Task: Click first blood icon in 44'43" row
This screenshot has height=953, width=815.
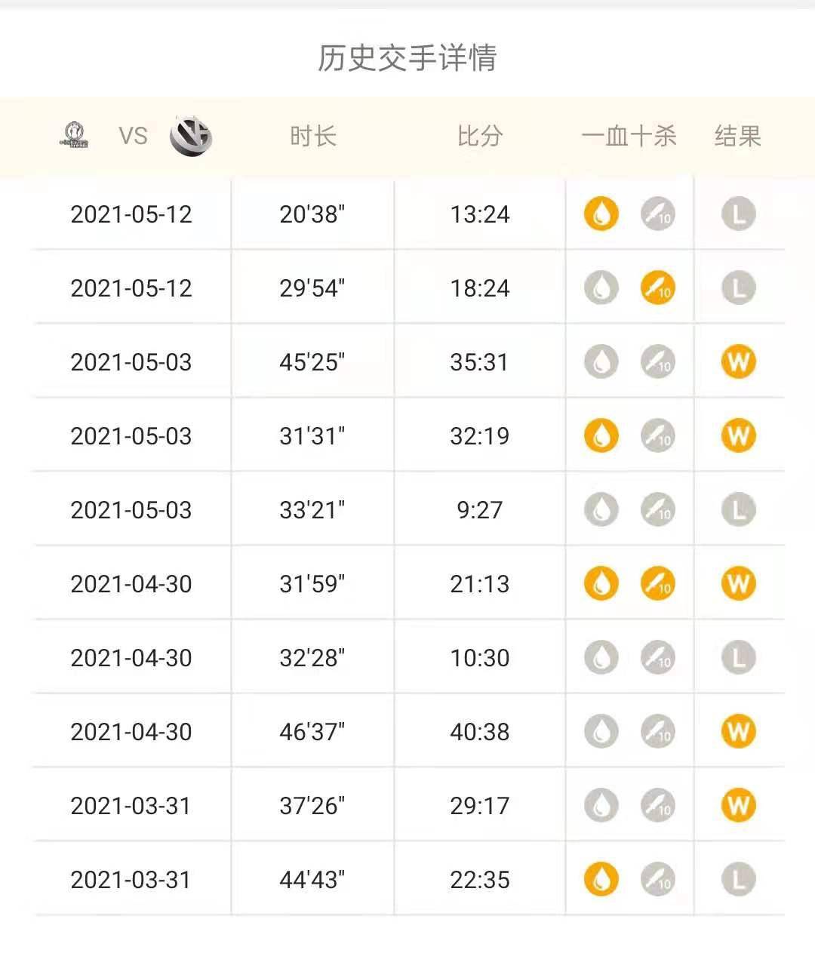Action: point(601,880)
